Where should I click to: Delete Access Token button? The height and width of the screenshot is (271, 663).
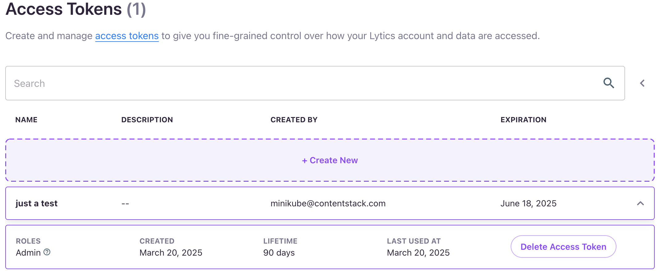(x=563, y=247)
